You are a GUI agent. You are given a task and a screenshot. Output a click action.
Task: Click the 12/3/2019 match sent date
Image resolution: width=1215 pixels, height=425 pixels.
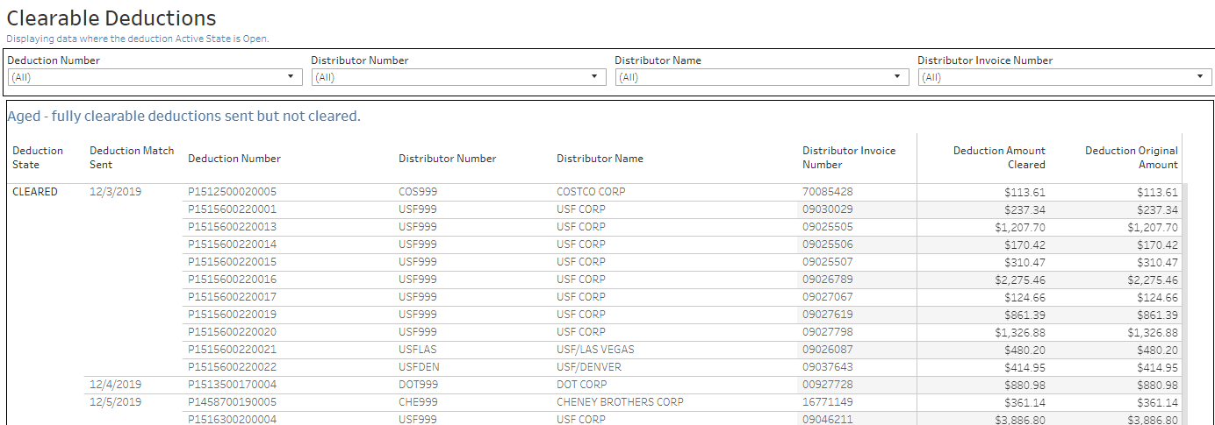(115, 192)
